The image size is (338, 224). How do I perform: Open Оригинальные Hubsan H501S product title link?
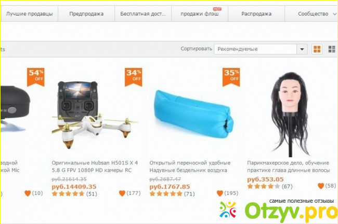coord(95,166)
